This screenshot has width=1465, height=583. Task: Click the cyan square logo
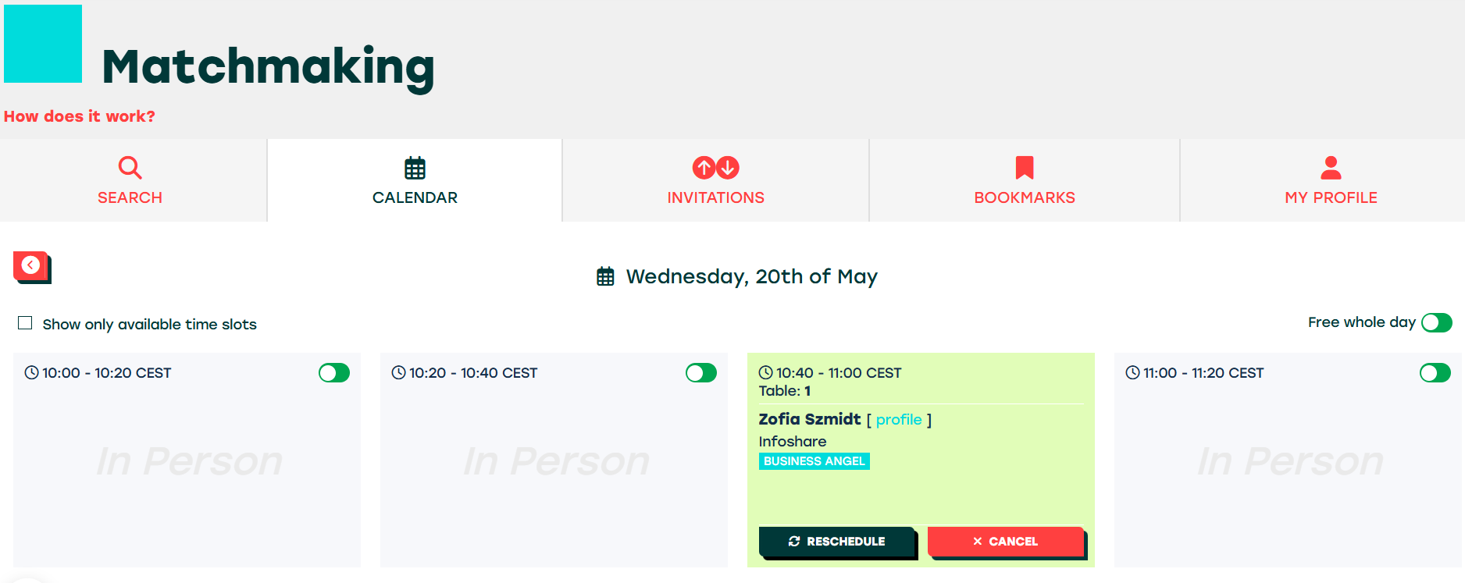[x=43, y=44]
